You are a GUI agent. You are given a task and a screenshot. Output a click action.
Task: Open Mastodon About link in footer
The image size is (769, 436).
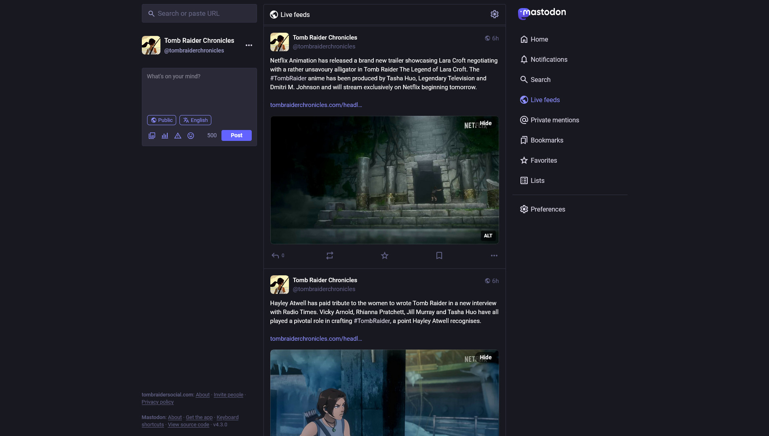pyautogui.click(x=175, y=417)
